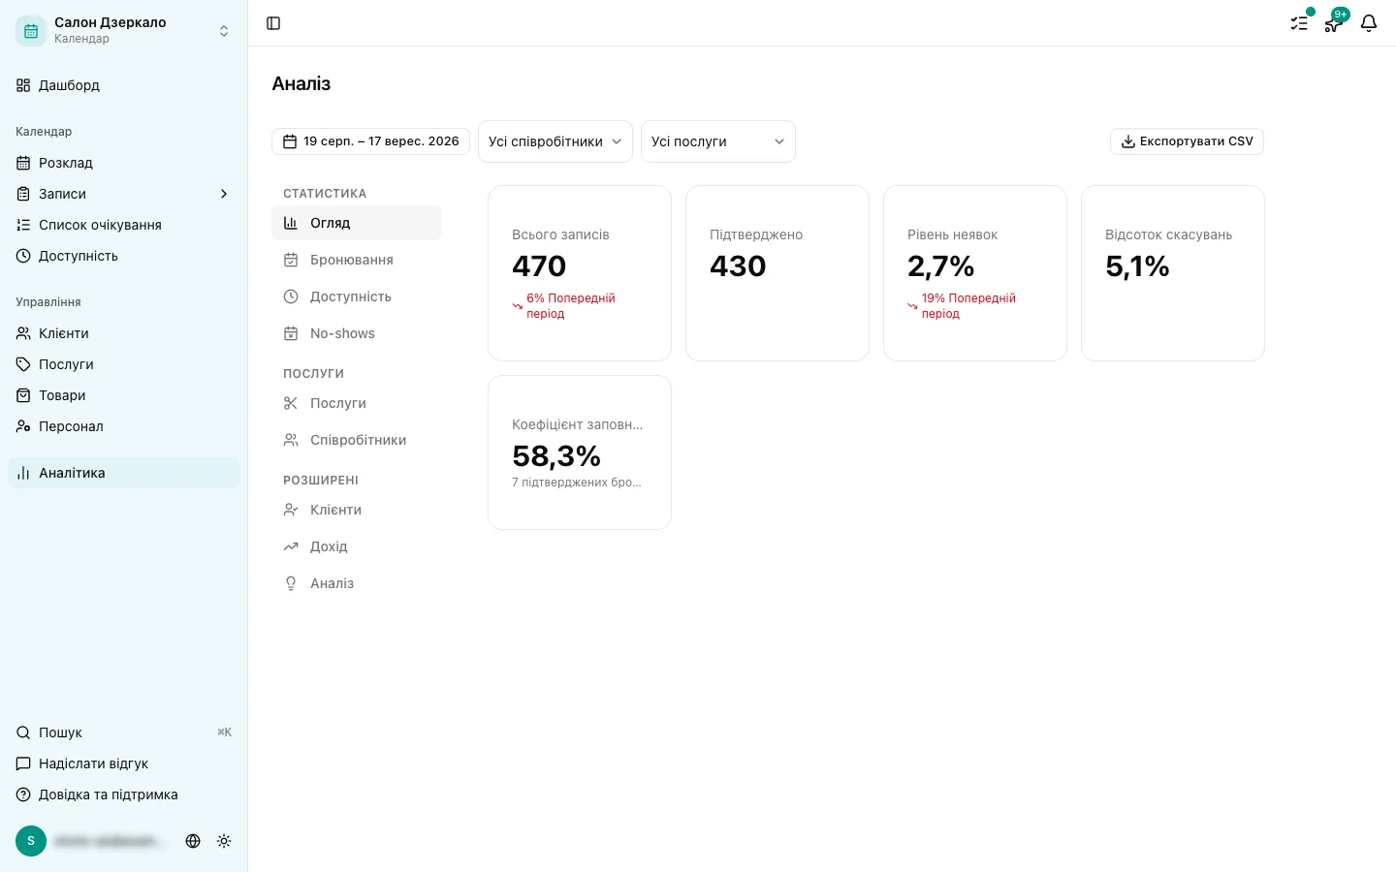
Task: Open the sidebar Доступність item with clock icon
Action: [x=123, y=256]
